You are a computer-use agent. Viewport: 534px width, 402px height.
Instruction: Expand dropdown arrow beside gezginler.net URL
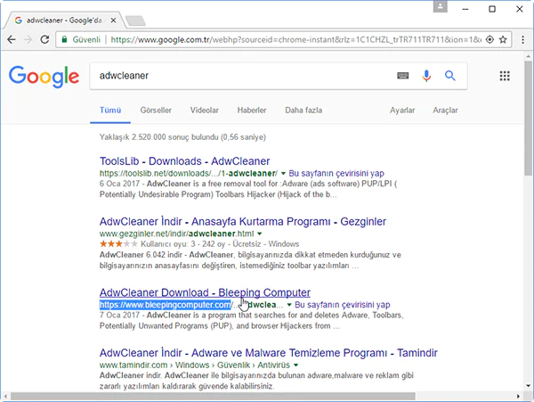(260, 234)
